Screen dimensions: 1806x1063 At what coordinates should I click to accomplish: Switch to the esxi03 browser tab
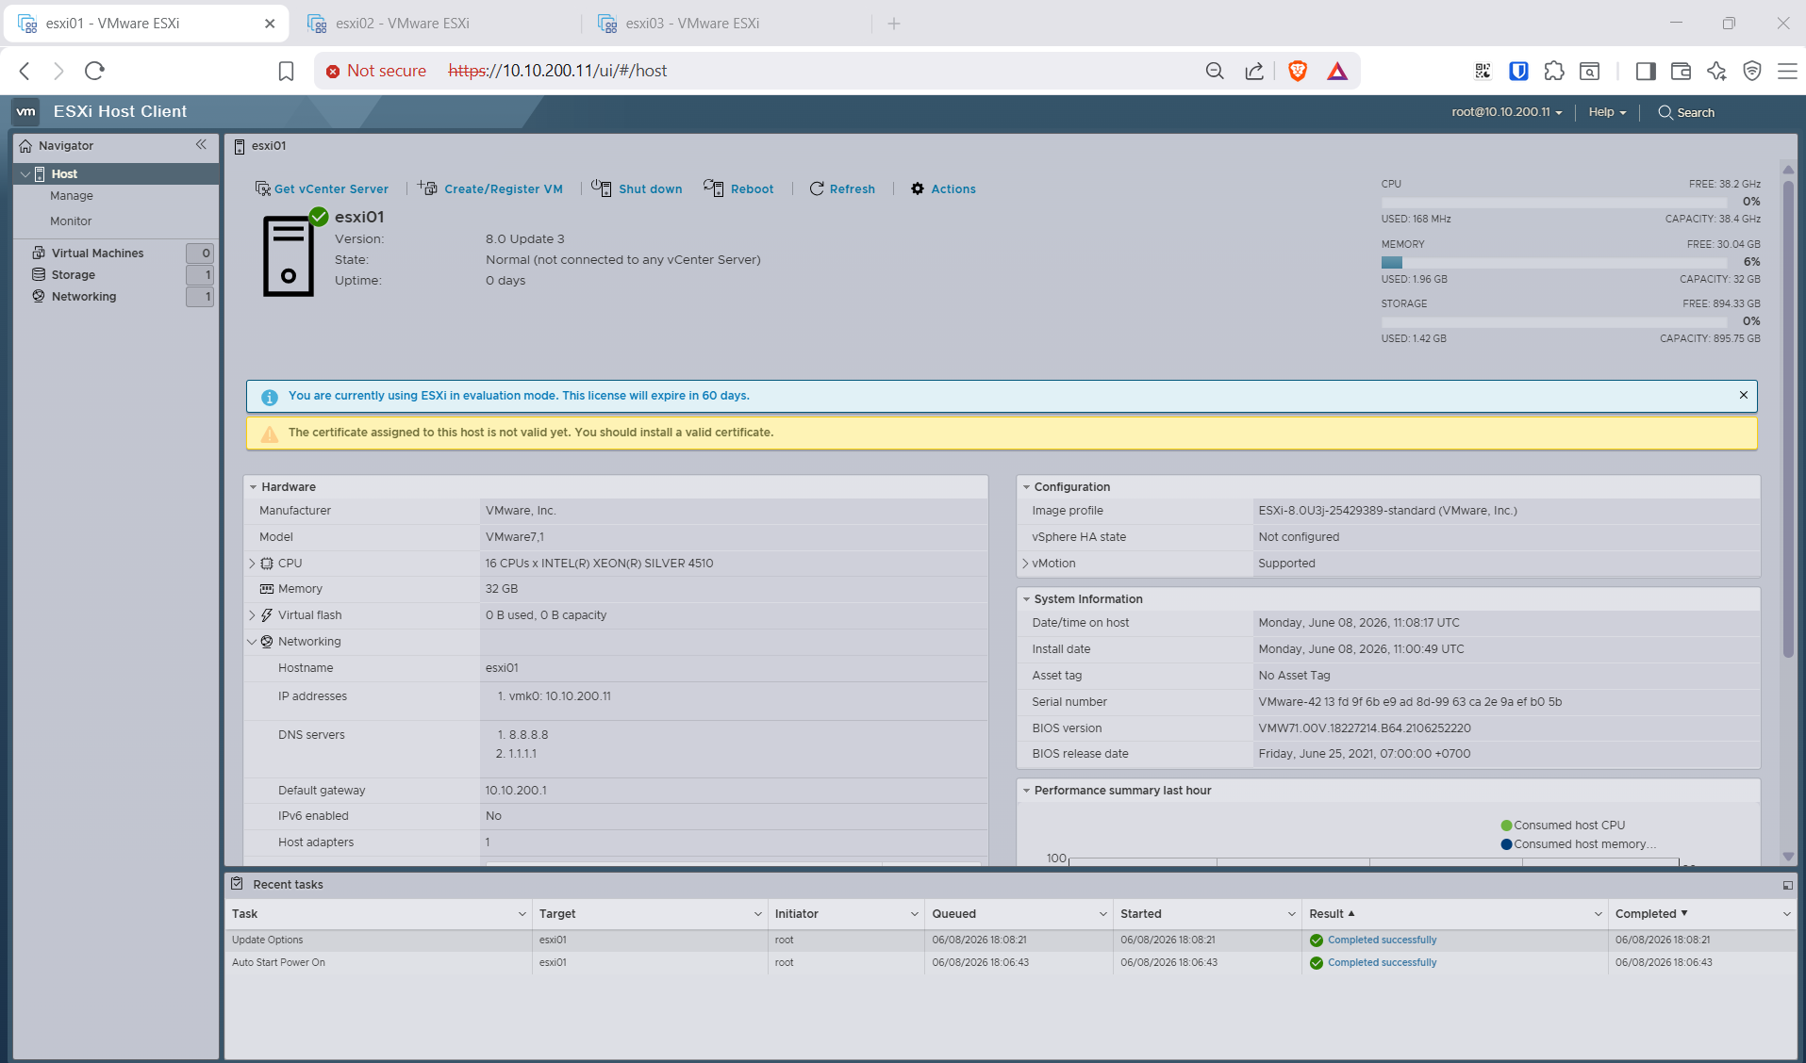(724, 24)
